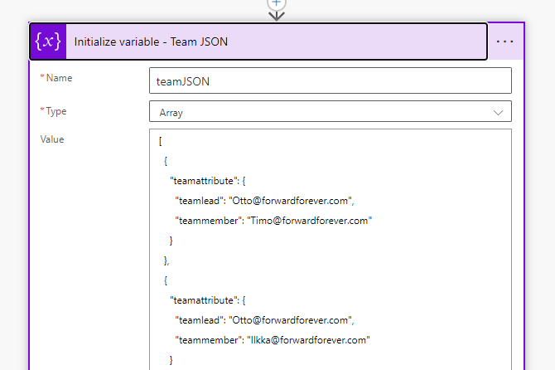555x370 pixels.
Task: Click the Value field label
Action: click(52, 139)
